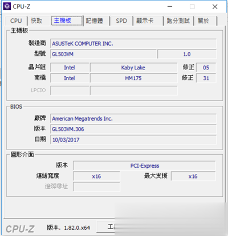Open the 關於 tab

pyautogui.click(x=203, y=20)
